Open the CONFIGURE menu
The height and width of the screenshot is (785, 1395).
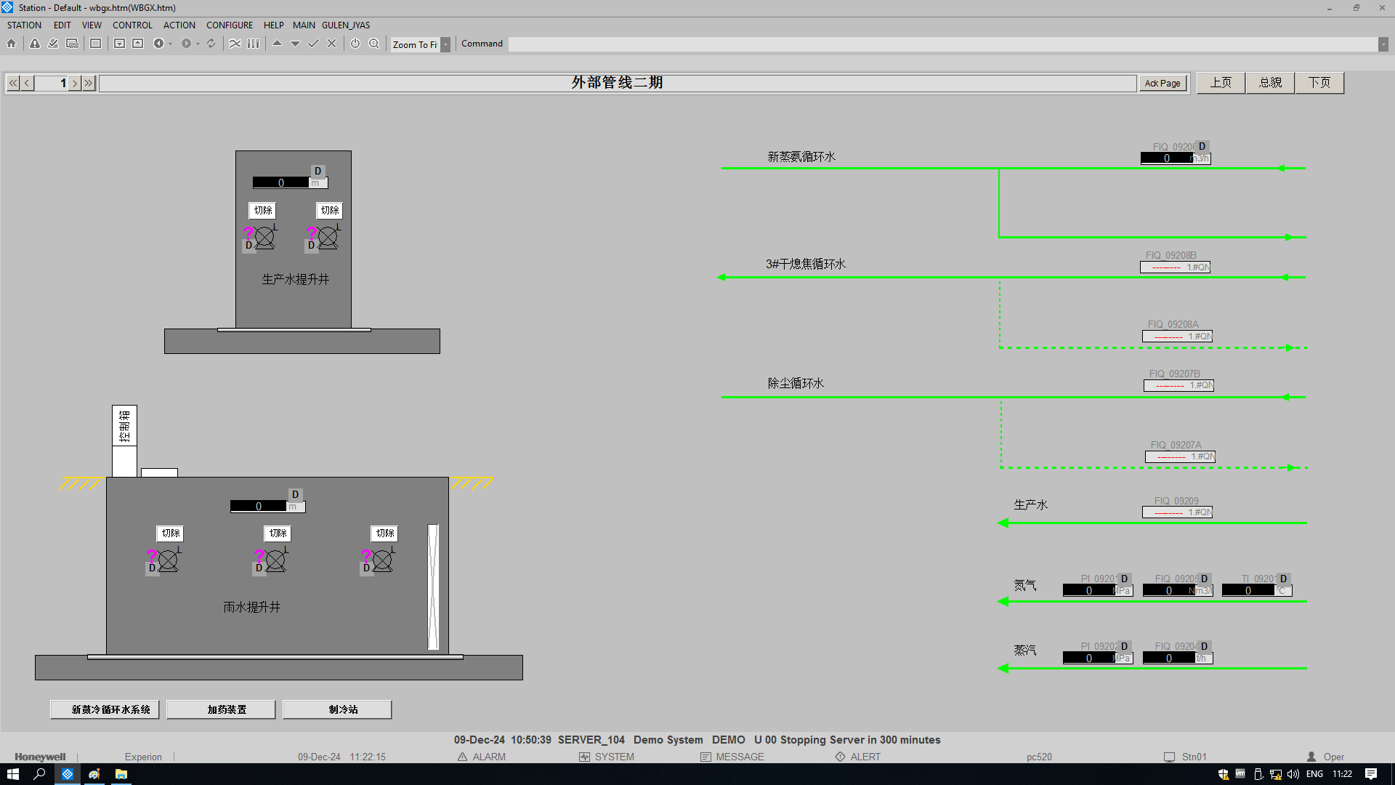(230, 25)
